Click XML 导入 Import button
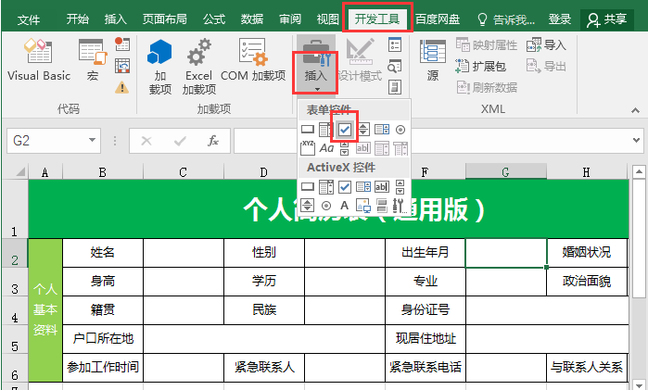This screenshot has height=390, width=648. point(546,44)
